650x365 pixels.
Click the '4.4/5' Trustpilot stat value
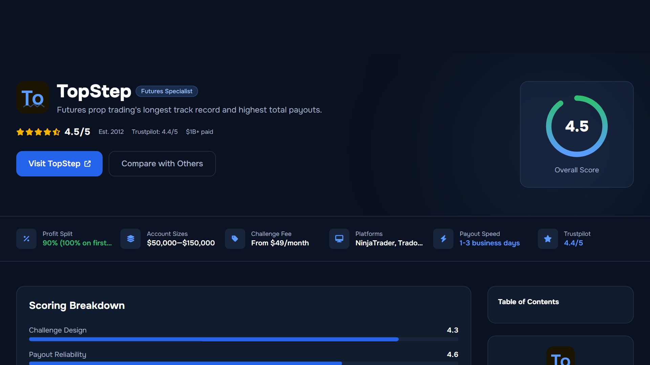(573, 243)
